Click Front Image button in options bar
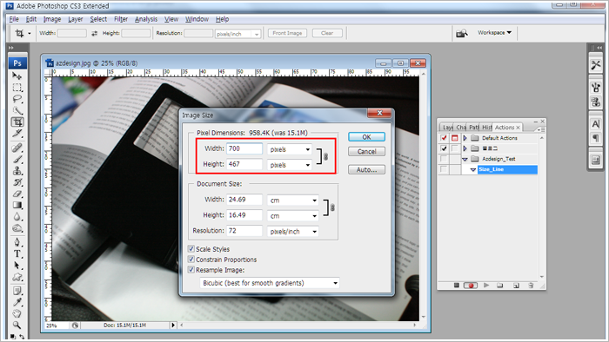Screen dimensions: 609x342 287,33
